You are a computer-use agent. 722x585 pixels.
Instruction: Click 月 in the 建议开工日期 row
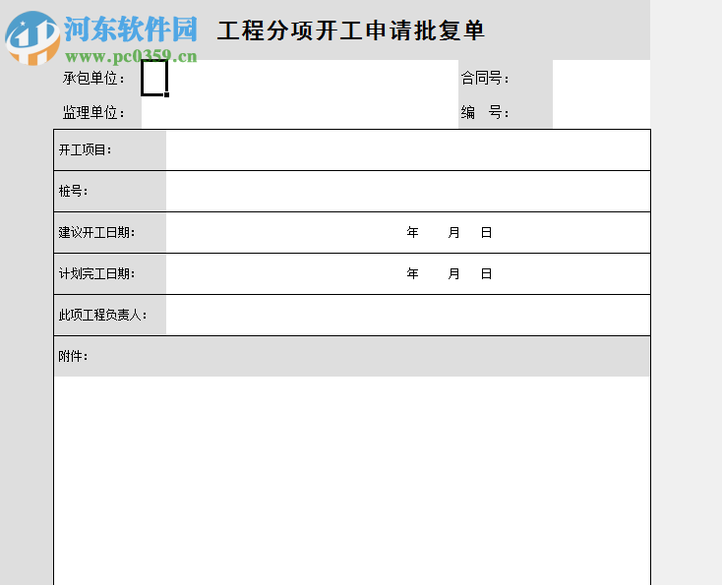point(454,232)
